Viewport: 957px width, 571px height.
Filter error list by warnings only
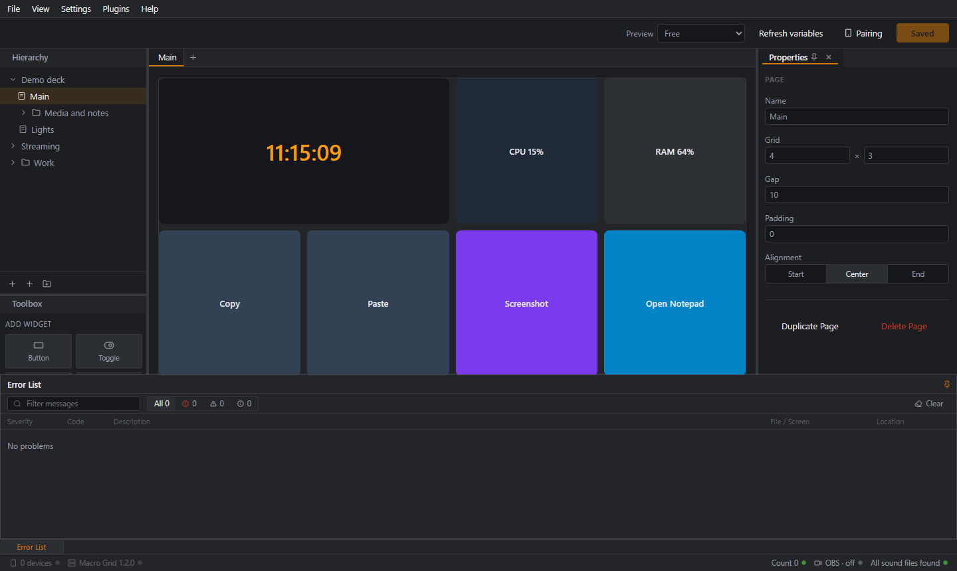coord(217,404)
